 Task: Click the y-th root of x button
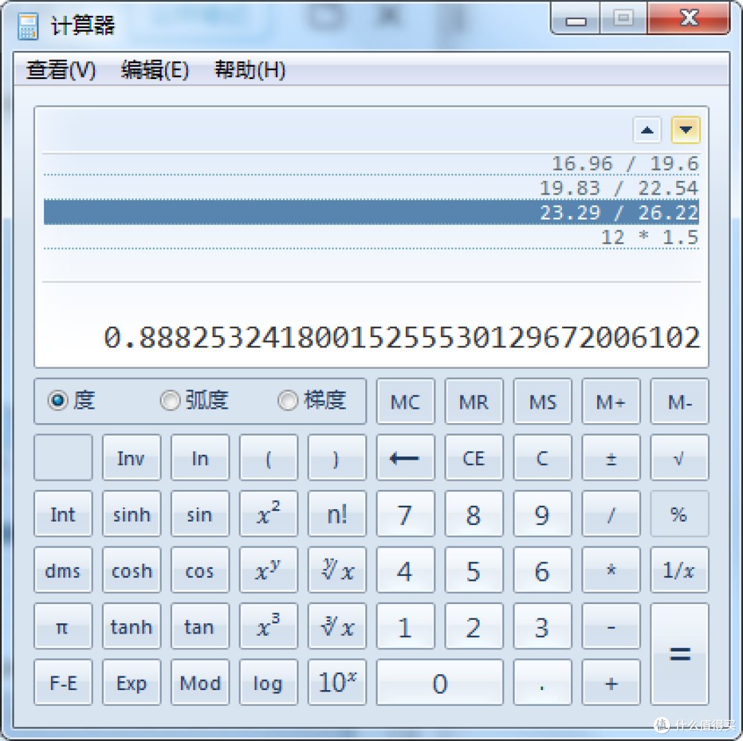[x=337, y=570]
